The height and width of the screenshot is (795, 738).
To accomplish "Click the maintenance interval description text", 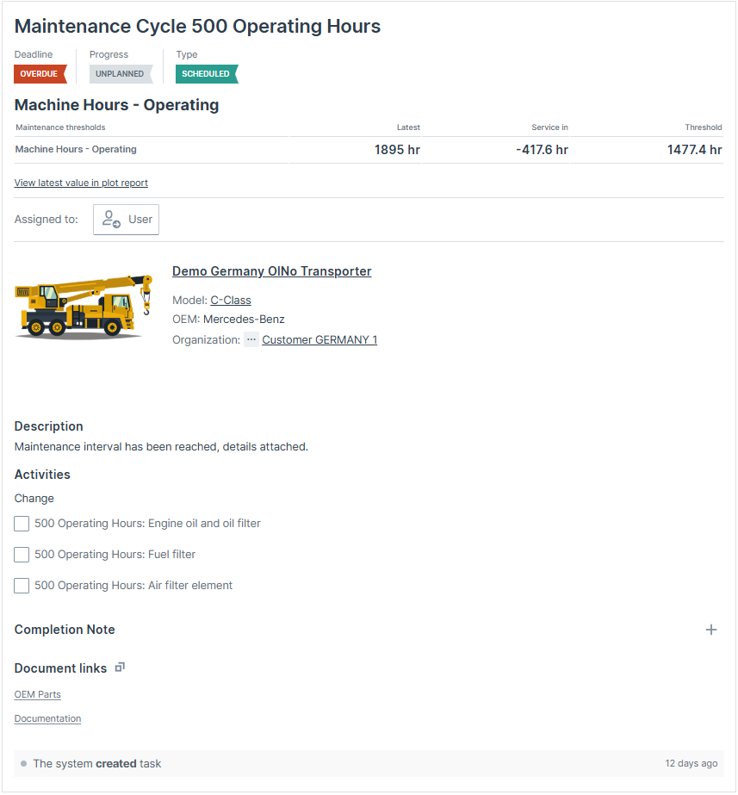I will (161, 447).
